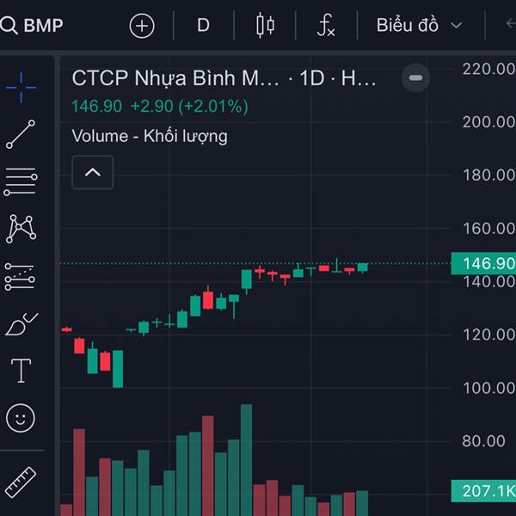Select the ruler measure tool
The width and height of the screenshot is (516, 516).
(x=21, y=482)
